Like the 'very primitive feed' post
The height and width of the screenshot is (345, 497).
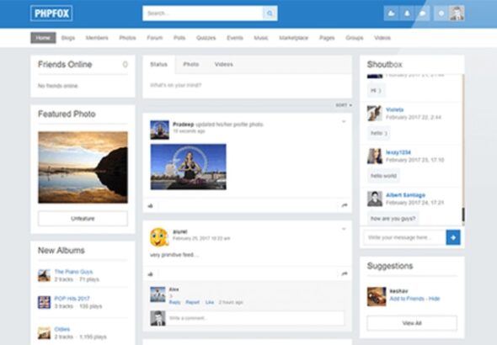coord(151,273)
